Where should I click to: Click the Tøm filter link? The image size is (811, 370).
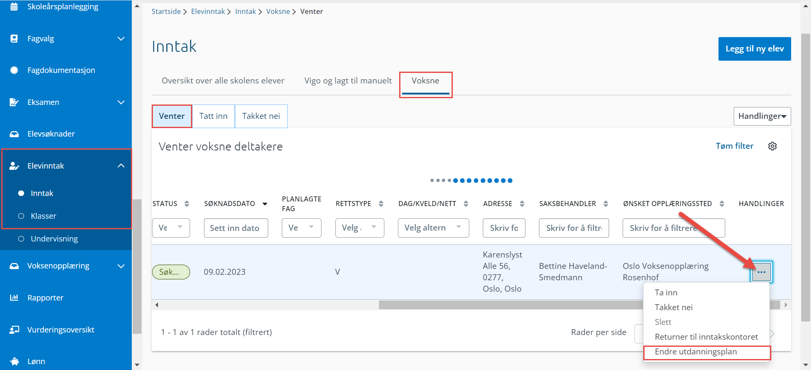(735, 146)
